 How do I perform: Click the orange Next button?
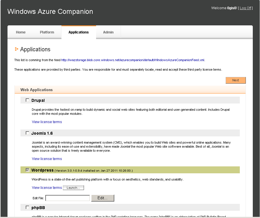[236, 80]
